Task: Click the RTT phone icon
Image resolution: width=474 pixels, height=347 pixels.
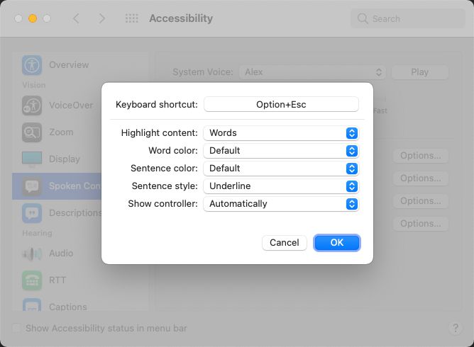Action: tap(32, 280)
